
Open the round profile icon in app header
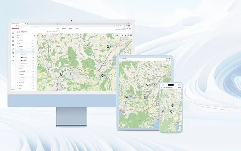click(130, 28)
